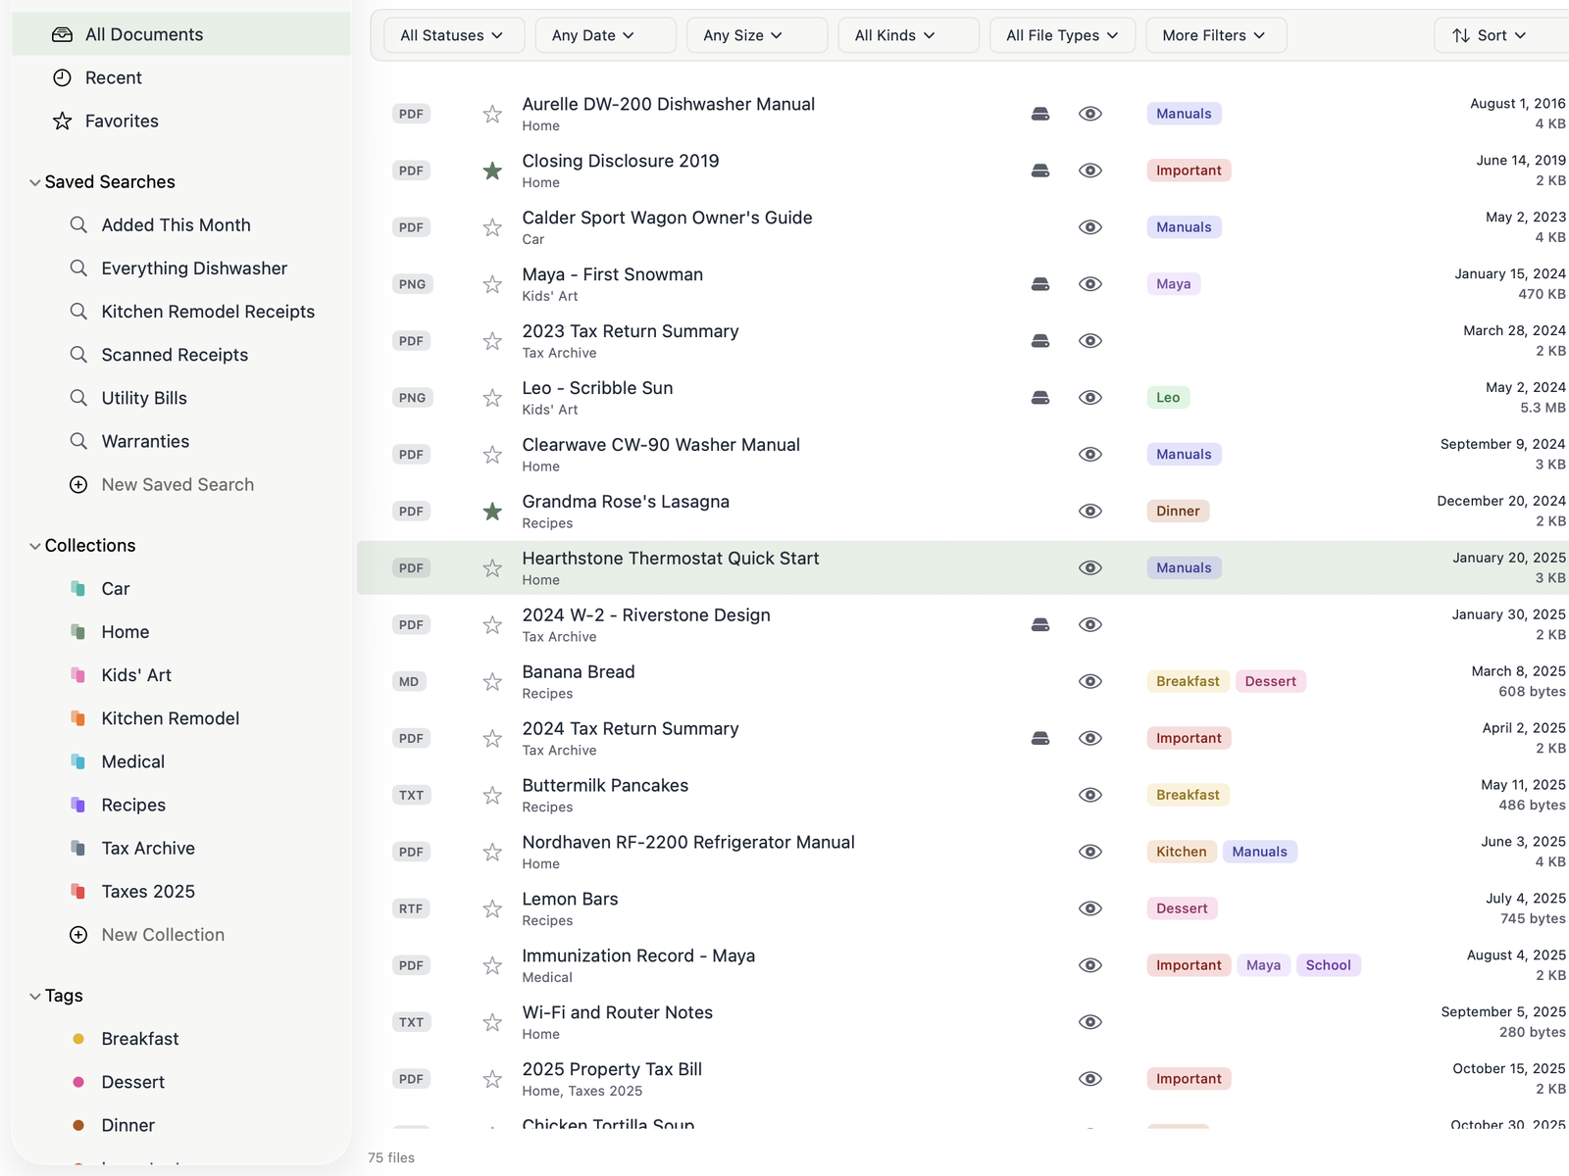Select the 2025 Property Tax Bill title
Screen dimensions: 1569x1176
612,1069
